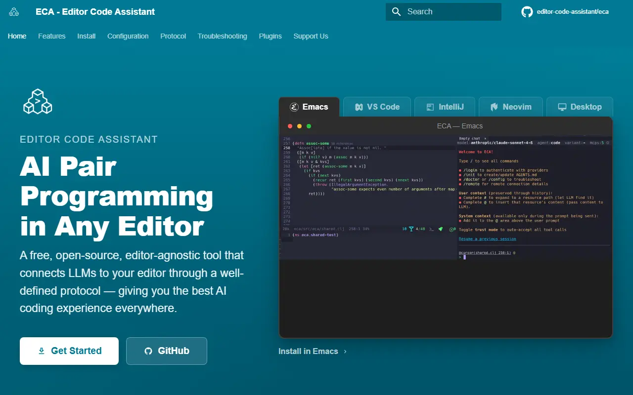The image size is (633, 395).
Task: Open the Features navigation item
Action: point(52,36)
